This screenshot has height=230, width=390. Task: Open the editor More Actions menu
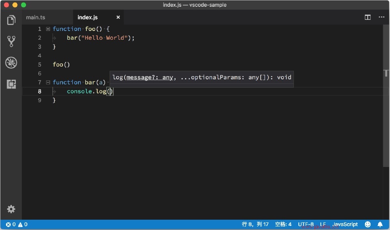click(x=381, y=17)
